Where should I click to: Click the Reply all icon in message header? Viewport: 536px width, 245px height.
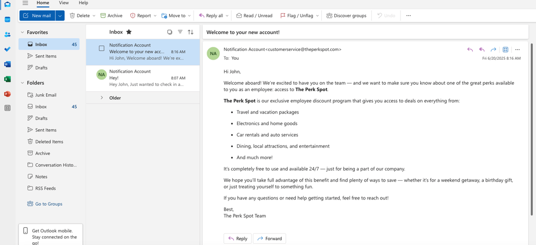coord(482,50)
